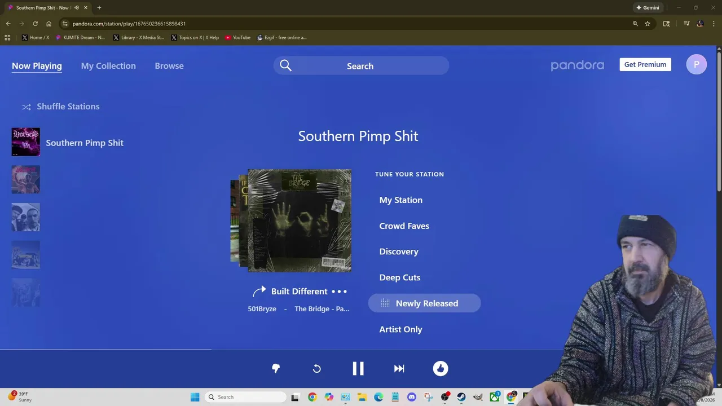722x406 pixels.
Task: Reload the Pandora page
Action: click(35, 24)
